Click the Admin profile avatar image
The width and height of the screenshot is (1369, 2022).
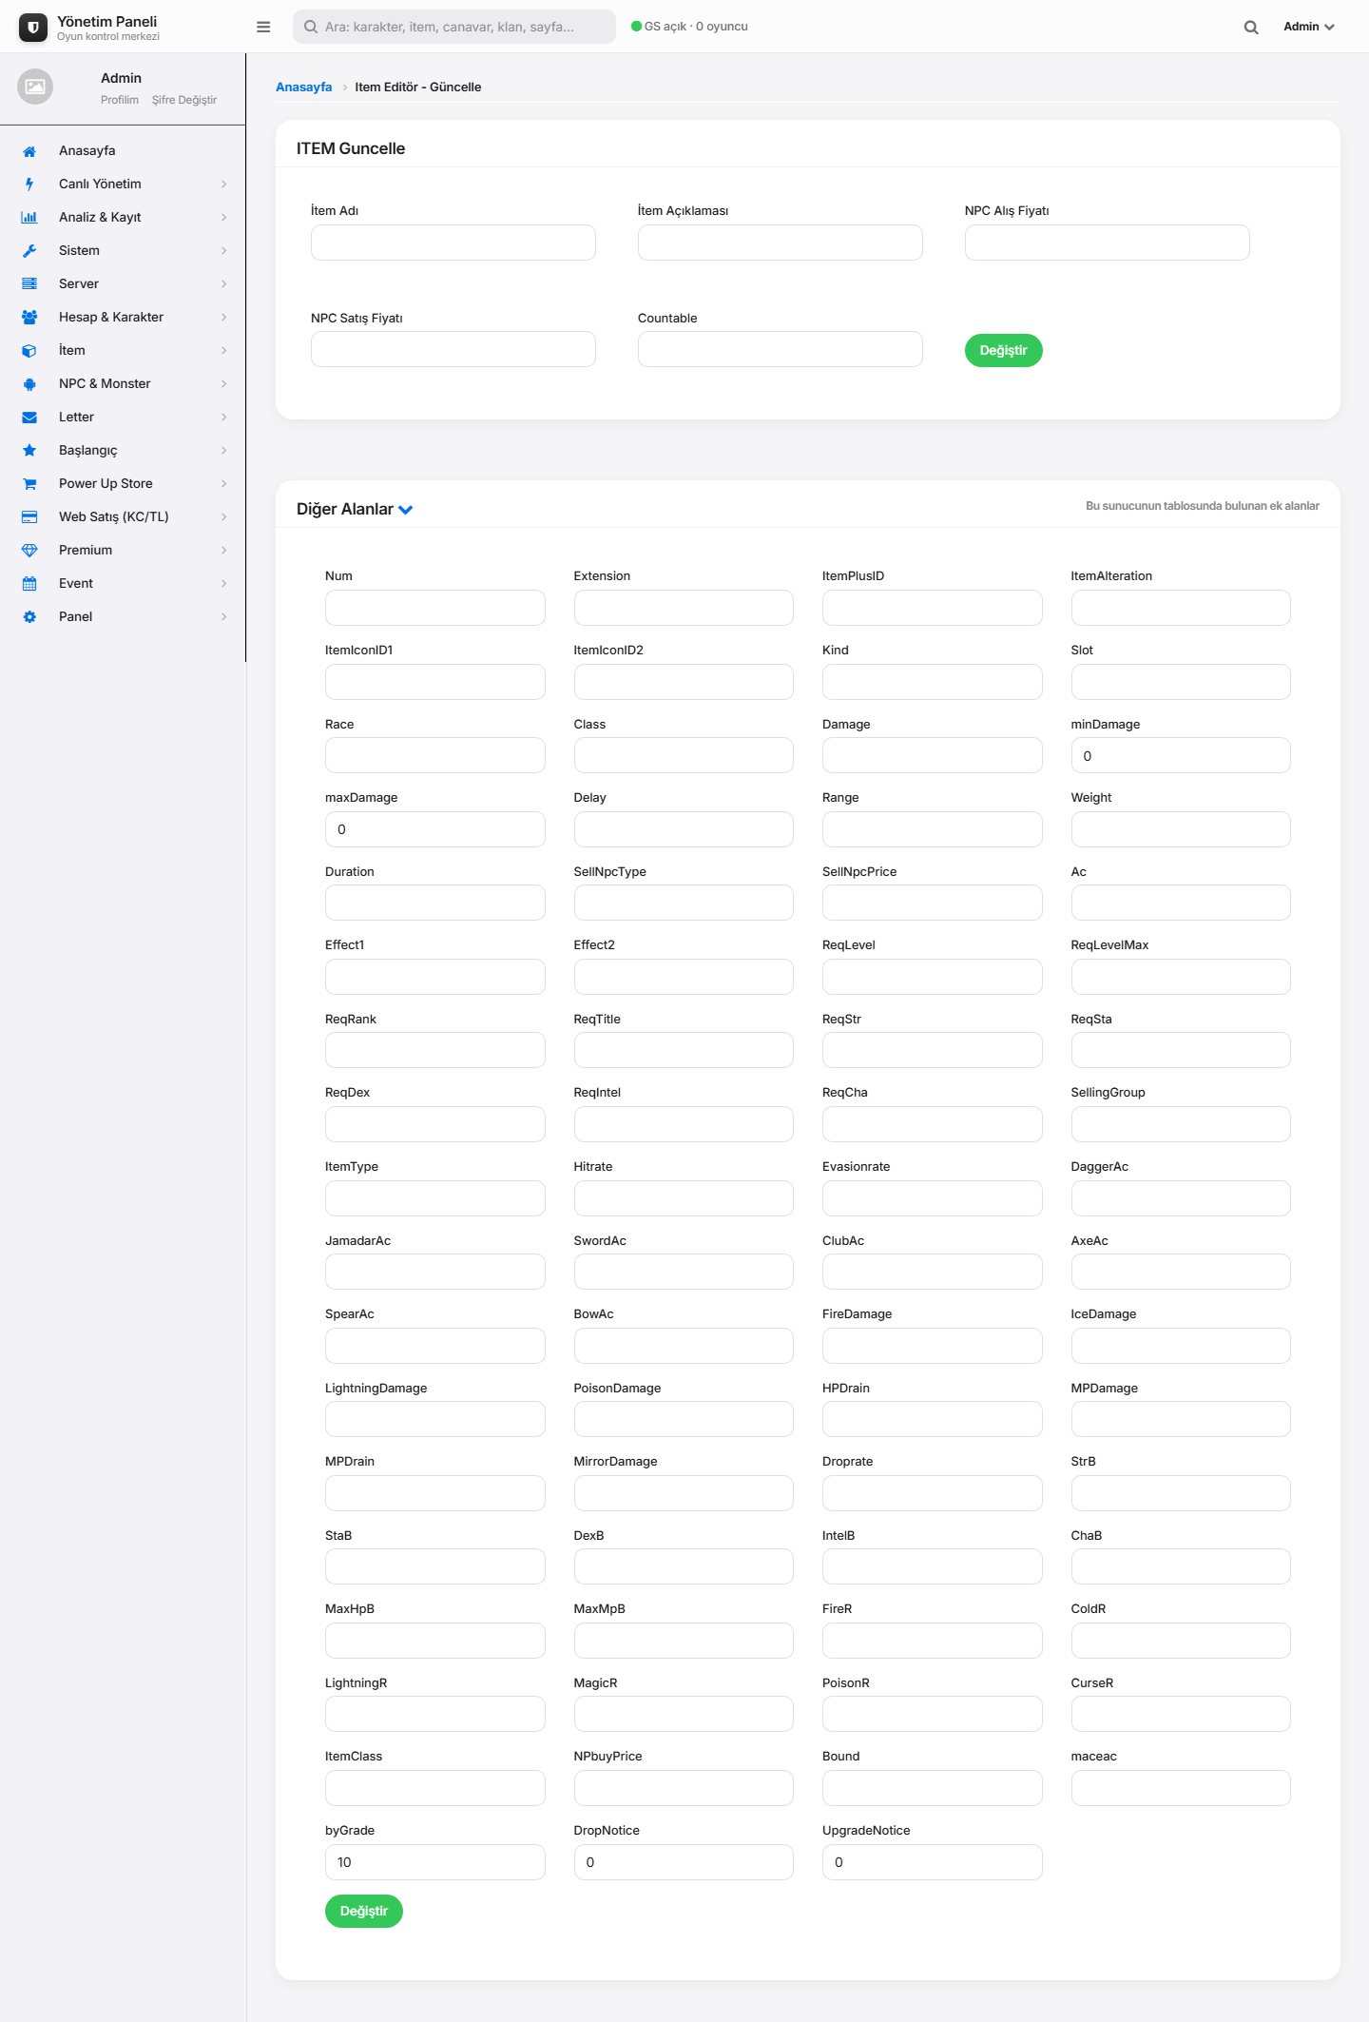click(35, 87)
